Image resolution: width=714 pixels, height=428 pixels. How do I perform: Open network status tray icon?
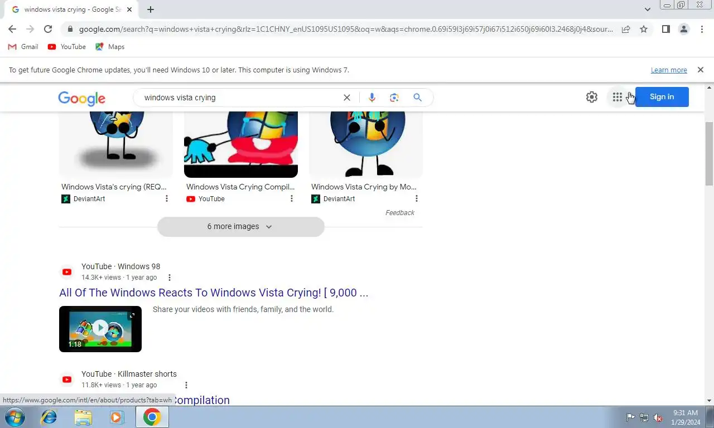[x=644, y=417]
